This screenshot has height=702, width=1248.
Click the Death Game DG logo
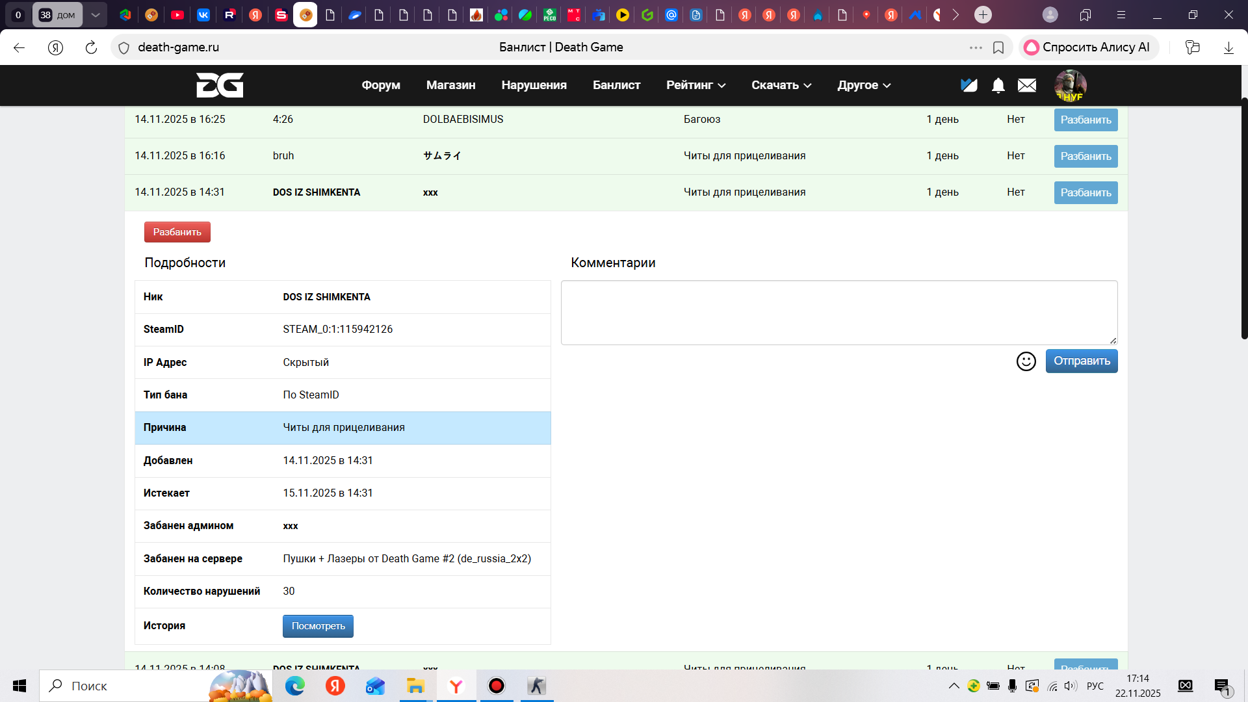[x=220, y=85]
